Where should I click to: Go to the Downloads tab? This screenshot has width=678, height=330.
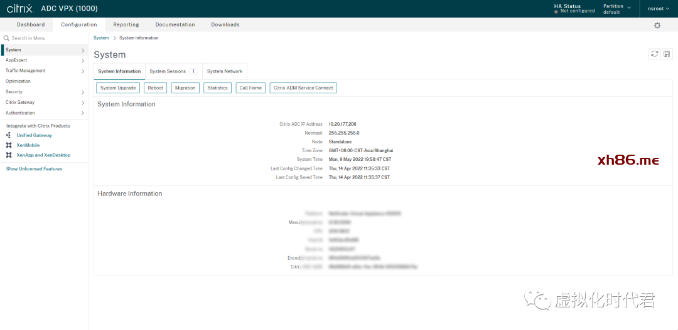coord(225,24)
